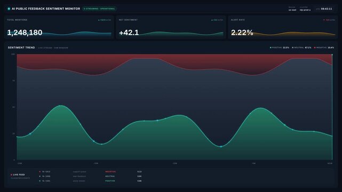Click the Alert Rate card label
This screenshot has height=192, width=342.
tap(238, 20)
